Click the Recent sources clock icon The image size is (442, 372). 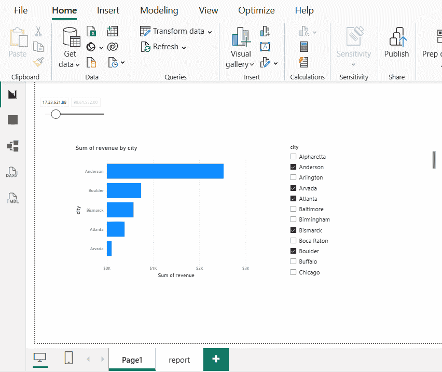[x=113, y=62]
